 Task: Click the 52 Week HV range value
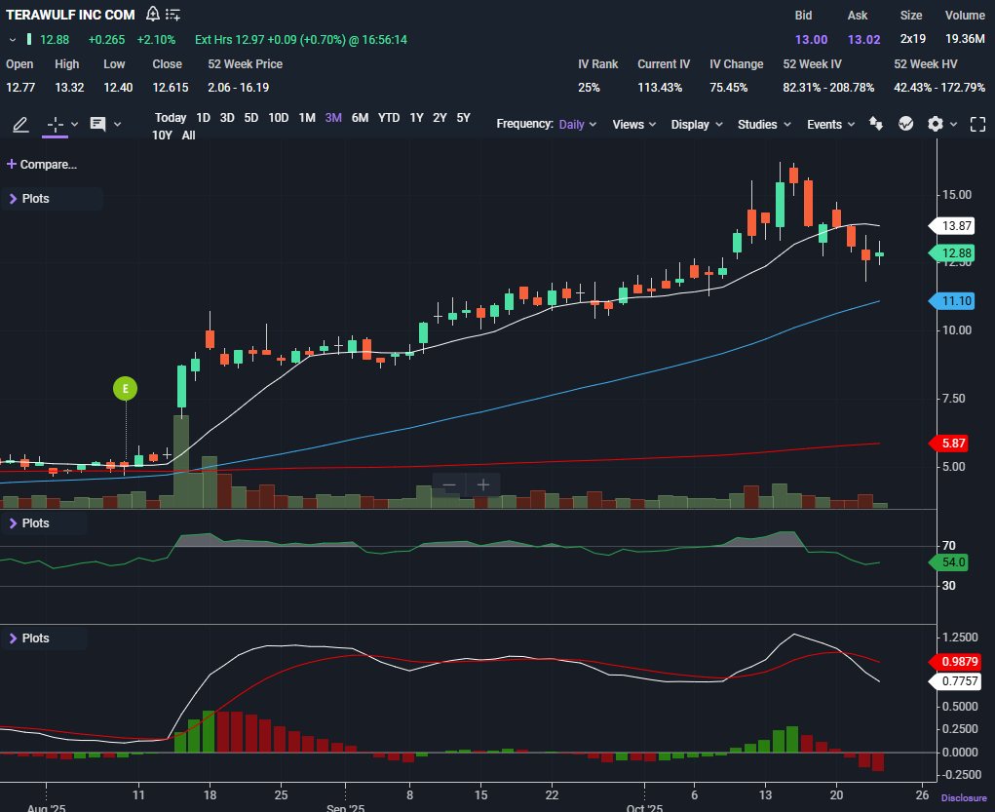tap(939, 88)
